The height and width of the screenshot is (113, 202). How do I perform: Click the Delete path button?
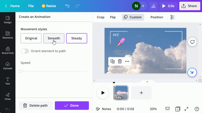(36, 106)
